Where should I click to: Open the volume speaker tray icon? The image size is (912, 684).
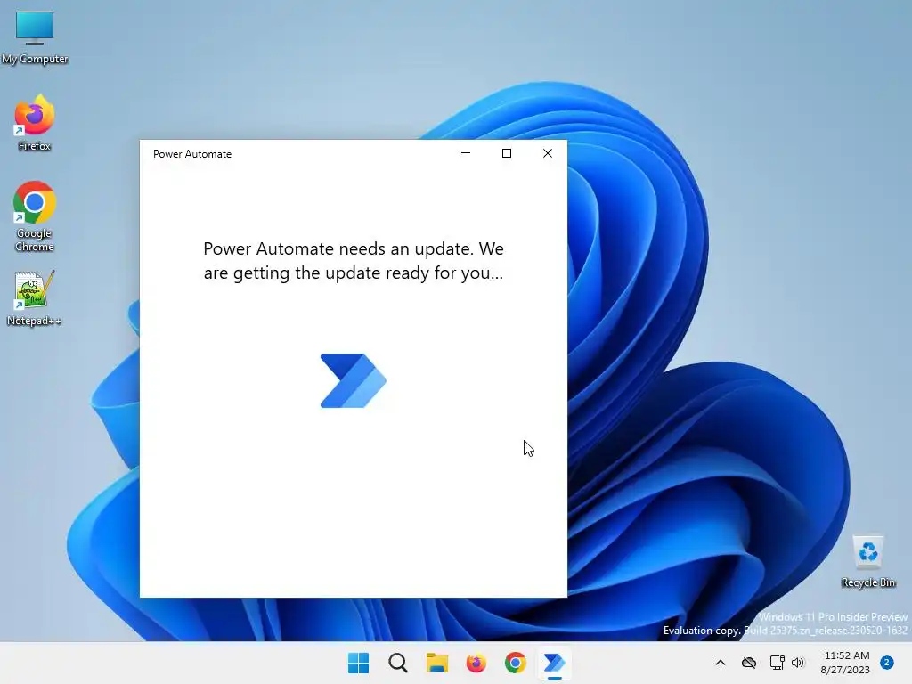pos(798,663)
